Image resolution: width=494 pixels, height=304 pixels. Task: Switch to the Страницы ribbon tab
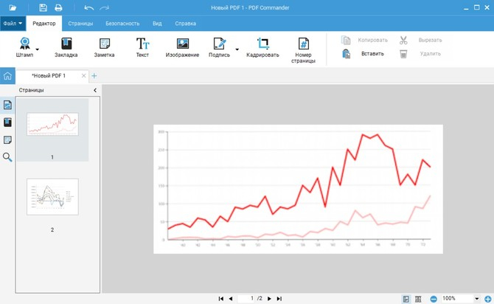(80, 24)
